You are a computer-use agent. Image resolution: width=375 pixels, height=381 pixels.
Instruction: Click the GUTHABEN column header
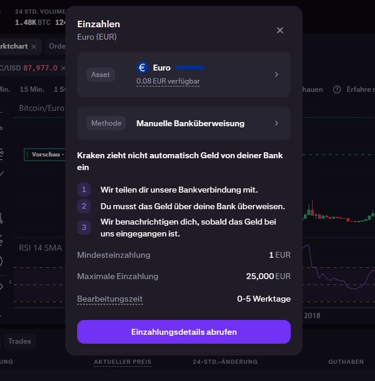[346, 362]
